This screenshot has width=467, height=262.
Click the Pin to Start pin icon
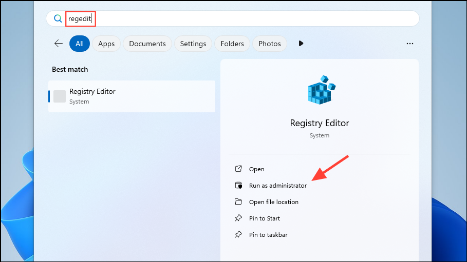coord(238,218)
